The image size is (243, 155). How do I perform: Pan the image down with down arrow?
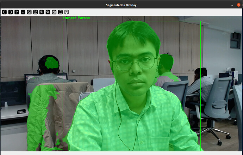[x=23, y=12]
